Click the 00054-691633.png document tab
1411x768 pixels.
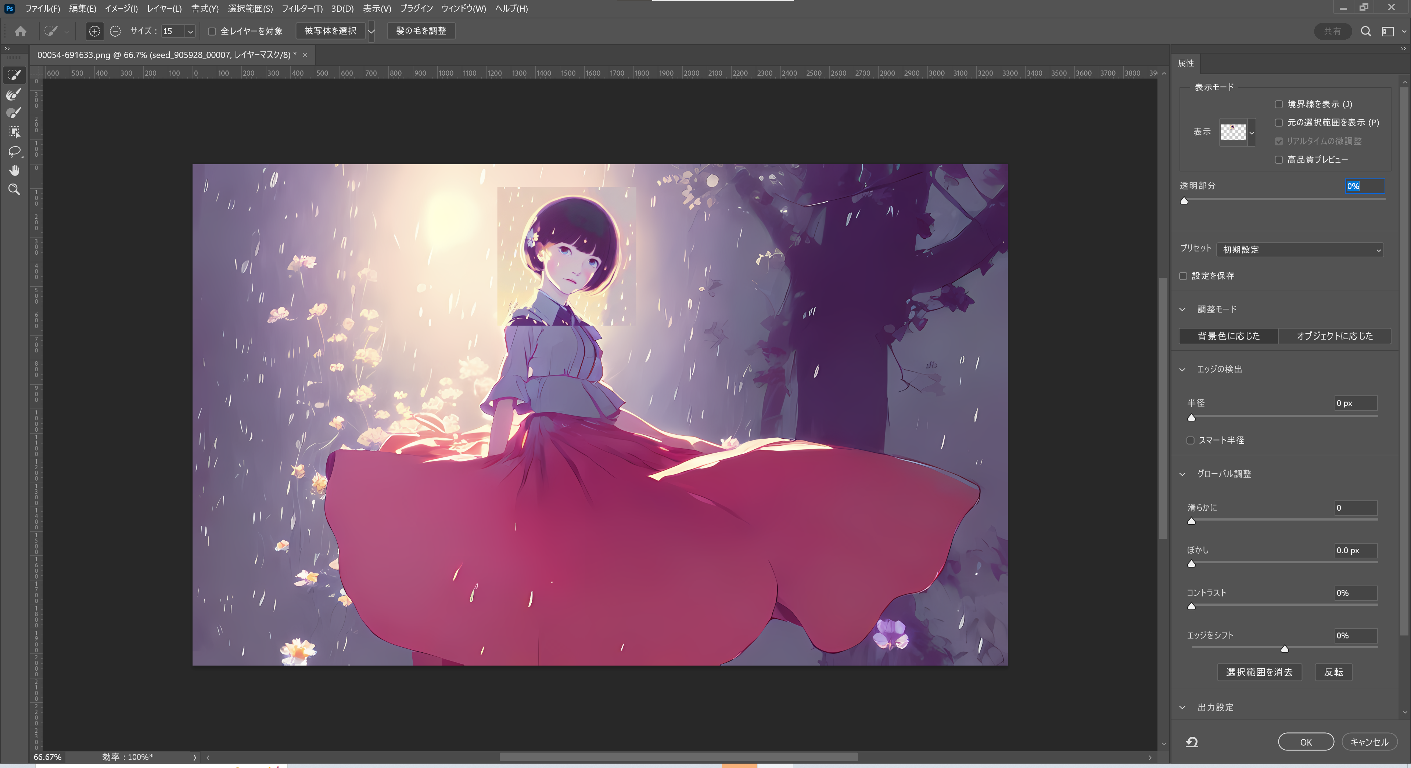click(164, 55)
